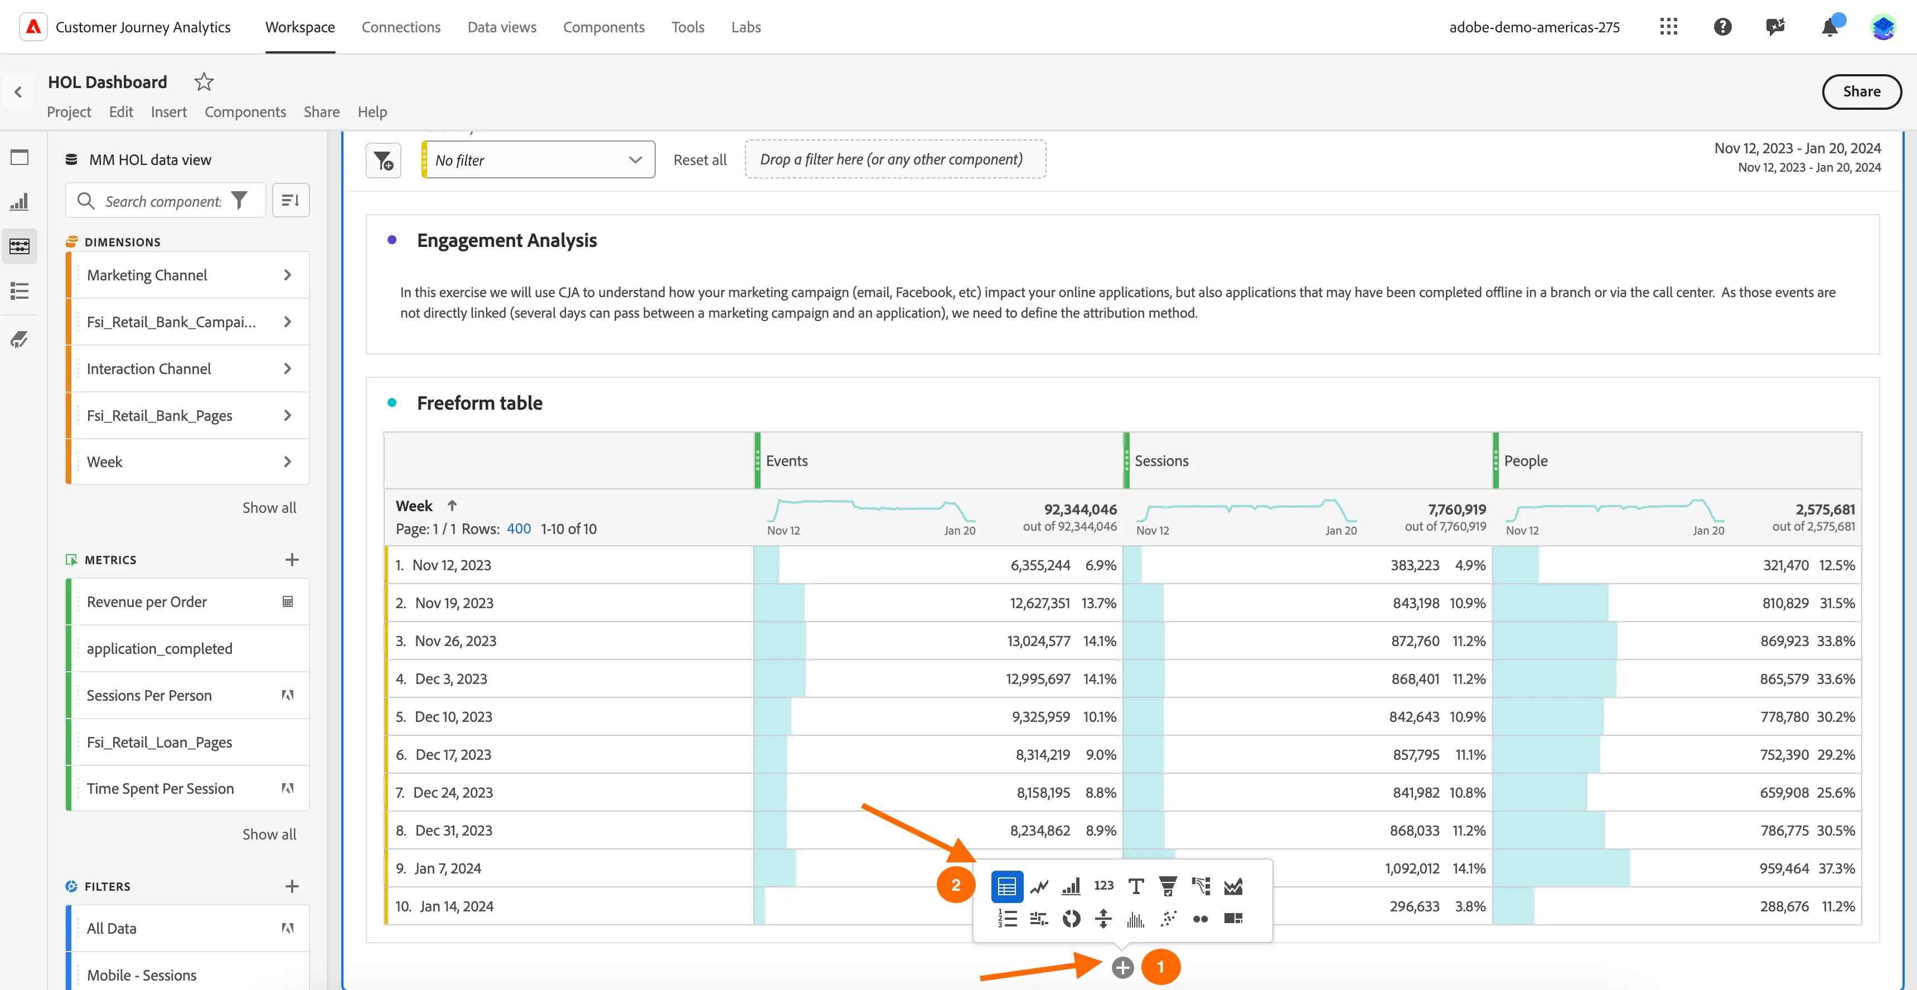Image resolution: width=1917 pixels, height=990 pixels.
Task: Choose the Treemap visualization icon
Action: (1233, 919)
